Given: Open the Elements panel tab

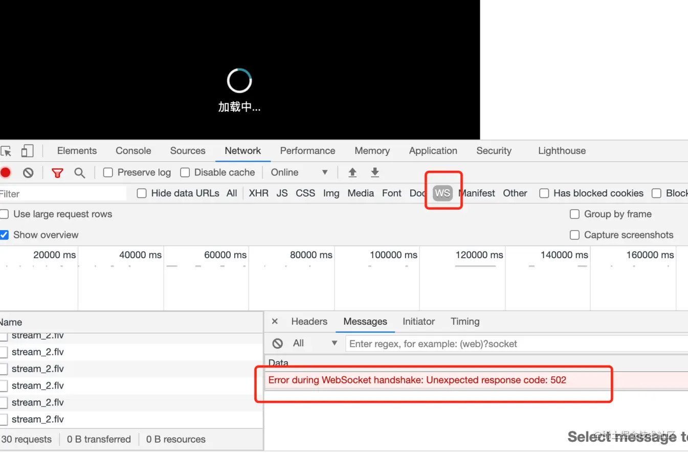Looking at the screenshot, I should (x=77, y=151).
